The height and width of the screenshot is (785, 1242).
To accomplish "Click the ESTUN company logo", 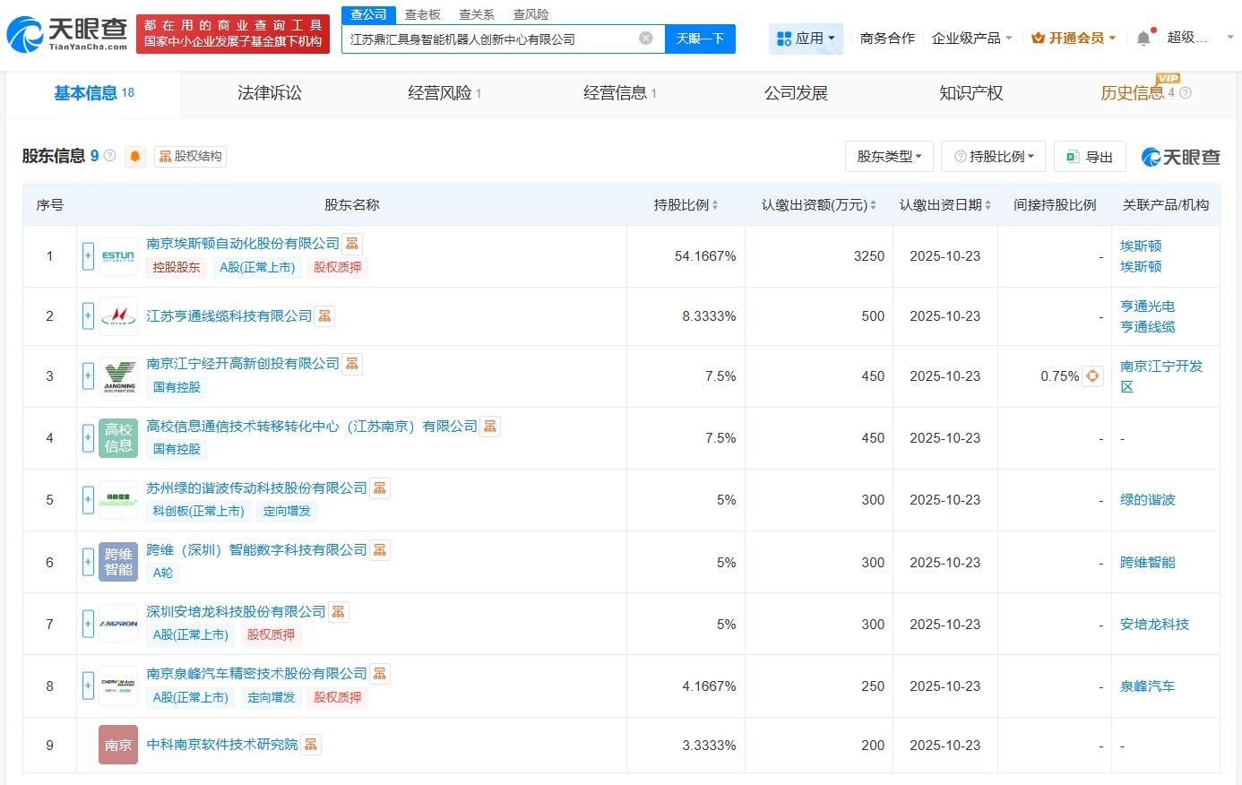I will [x=118, y=254].
